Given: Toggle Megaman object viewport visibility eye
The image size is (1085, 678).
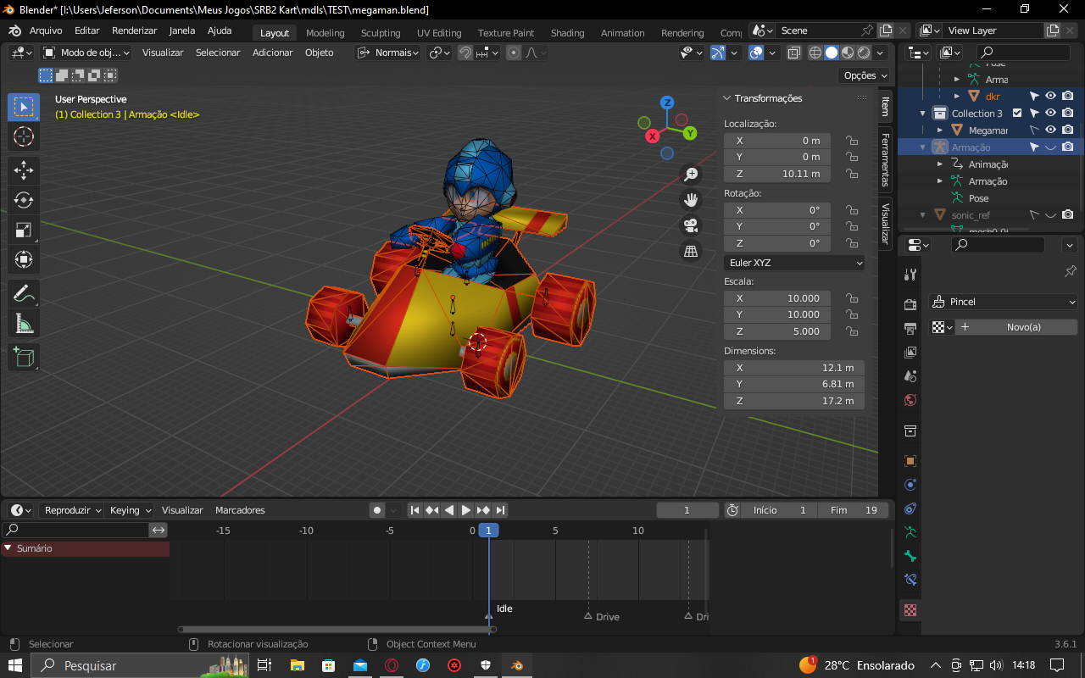Looking at the screenshot, I should coord(1050,130).
